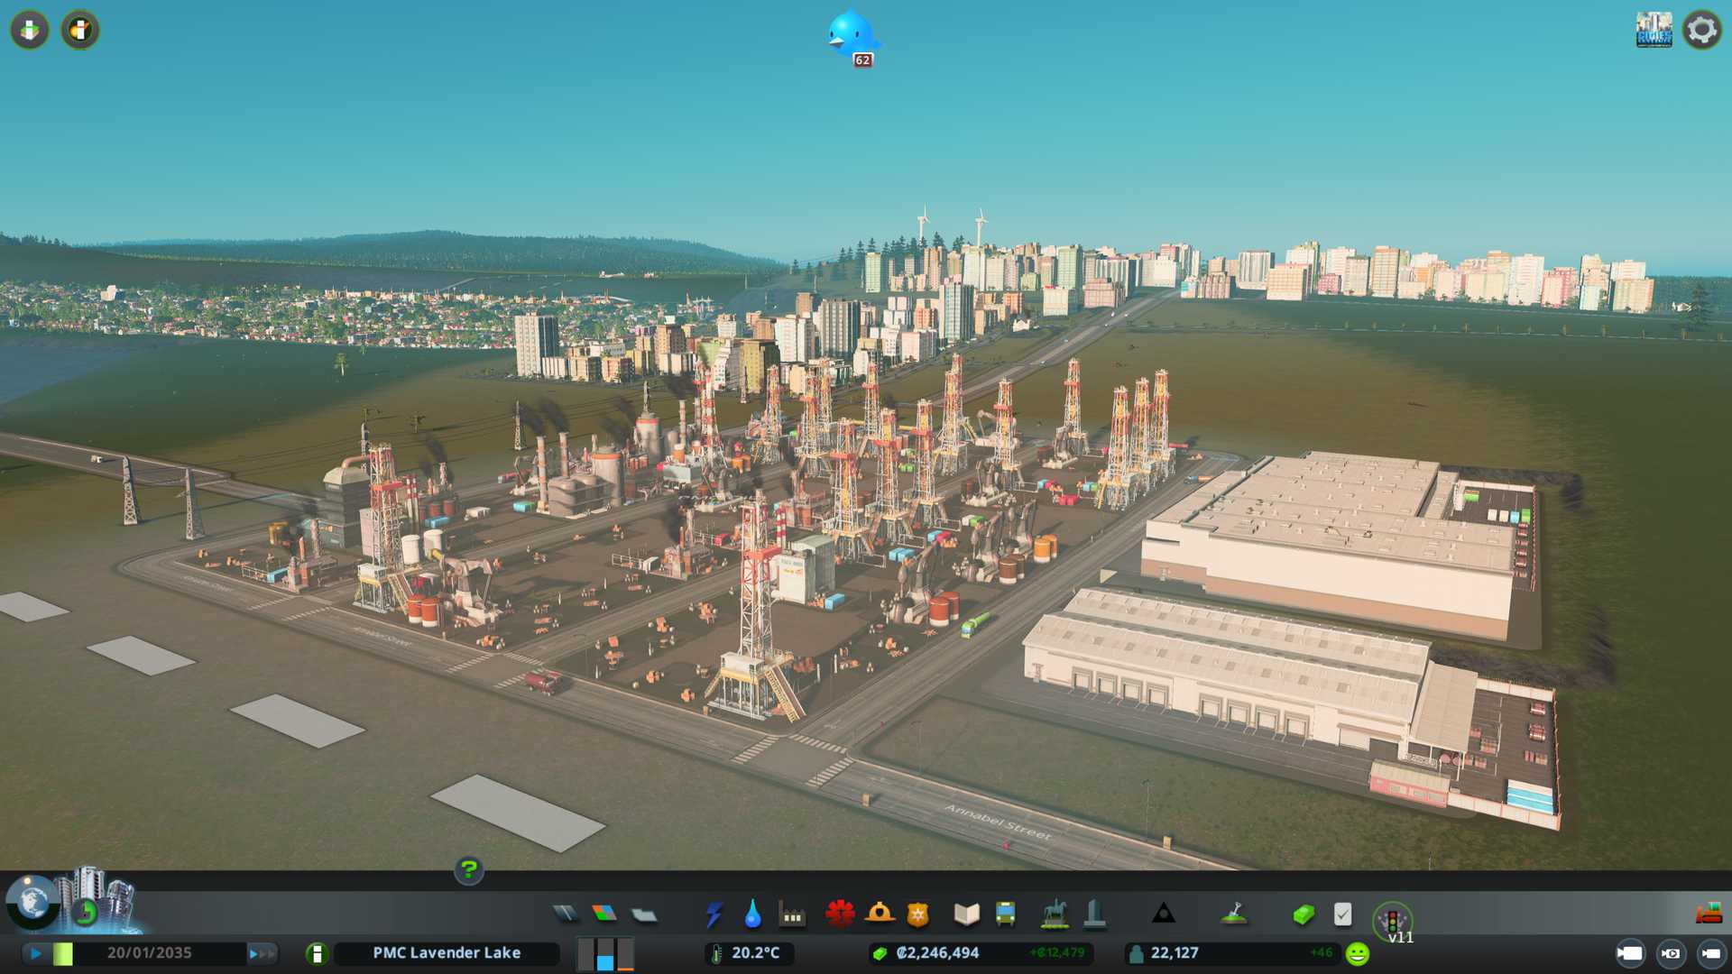Open Police department menu
1732x974 pixels.
pos(917,914)
